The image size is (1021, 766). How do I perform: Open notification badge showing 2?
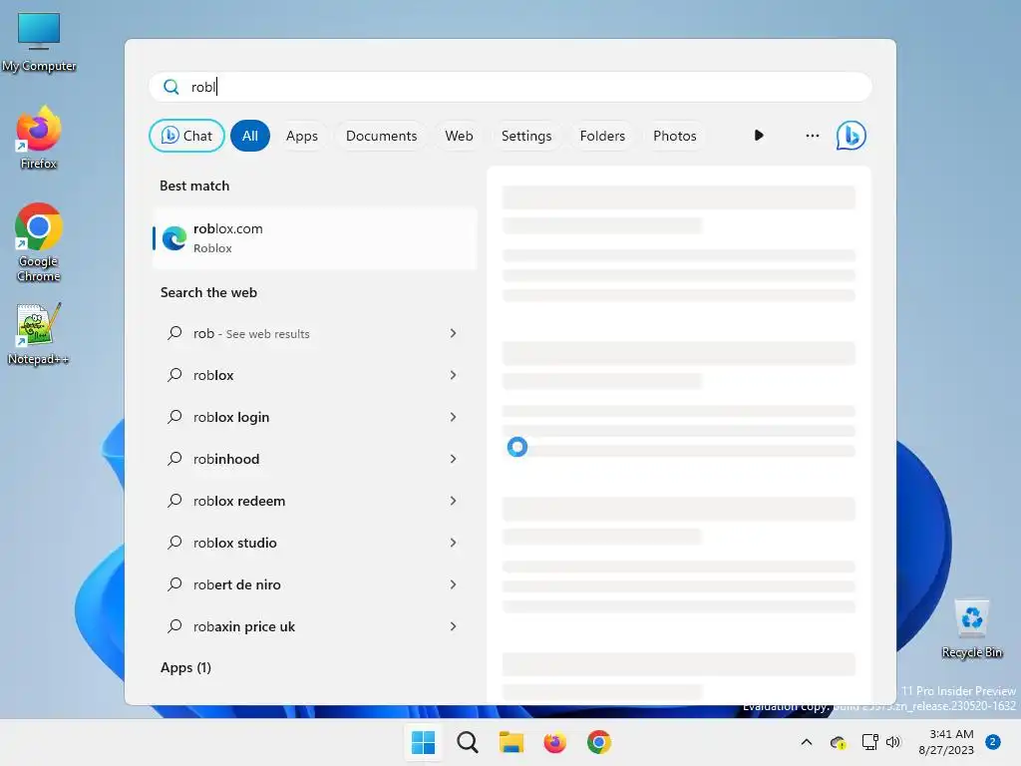pyautogui.click(x=993, y=742)
